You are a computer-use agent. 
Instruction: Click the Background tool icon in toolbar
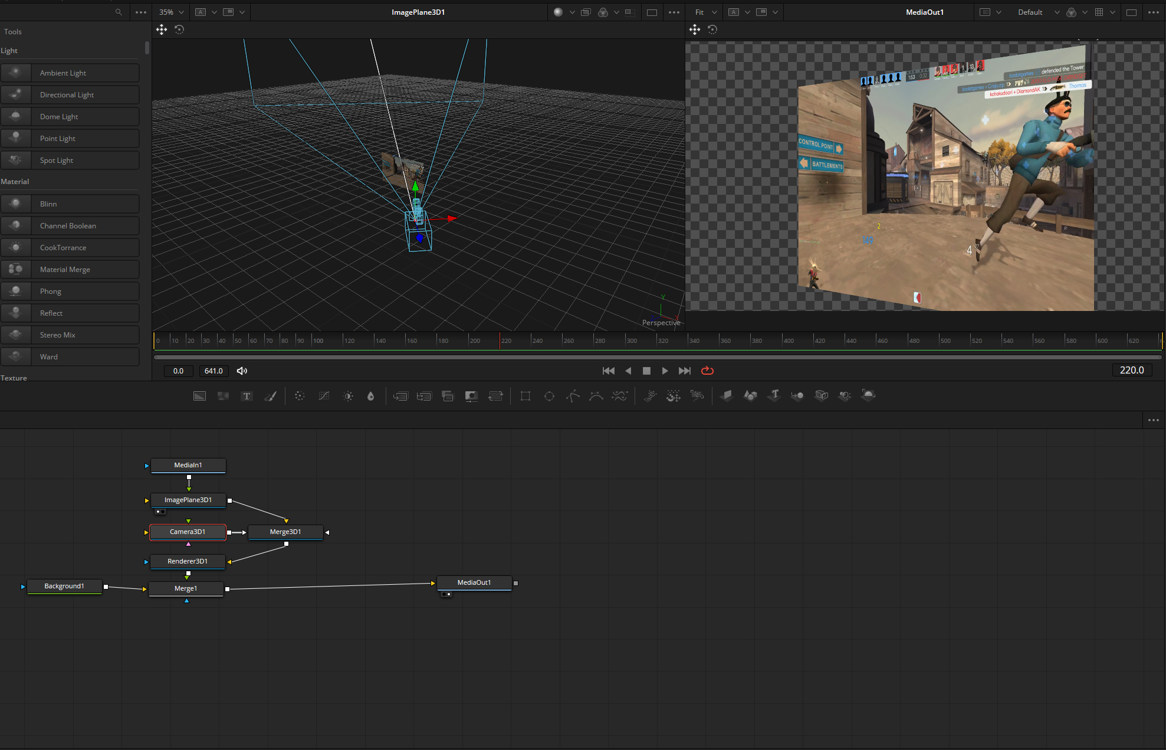199,396
